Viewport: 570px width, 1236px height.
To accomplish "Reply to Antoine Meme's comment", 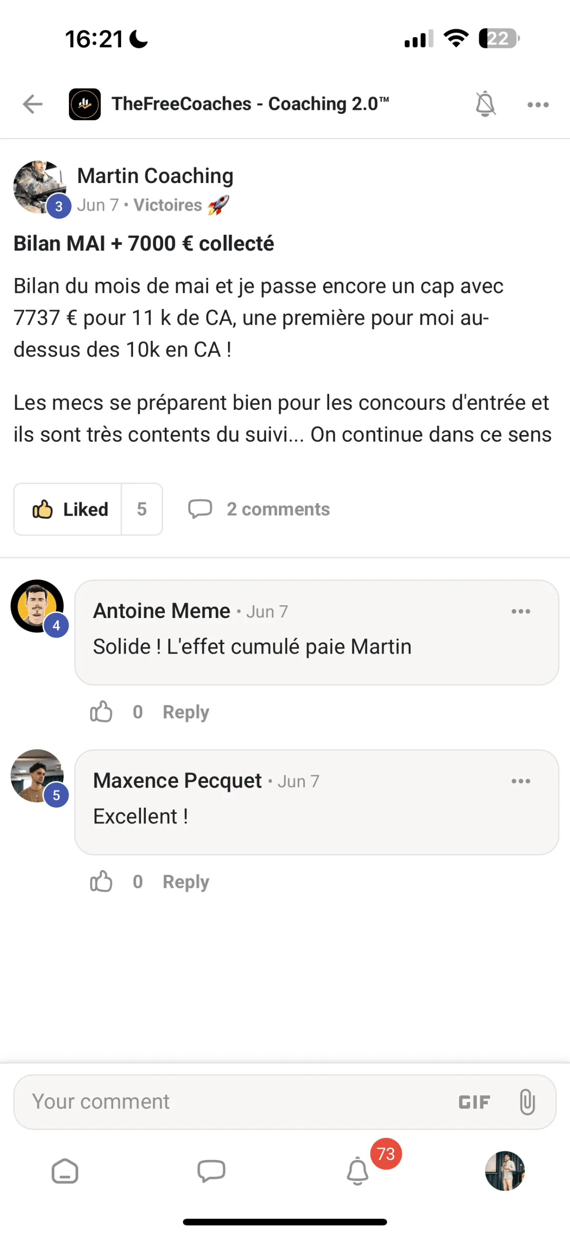I will click(186, 712).
